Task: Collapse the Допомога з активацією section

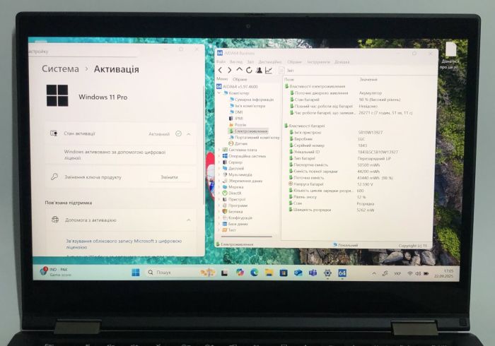Action: 189,220
